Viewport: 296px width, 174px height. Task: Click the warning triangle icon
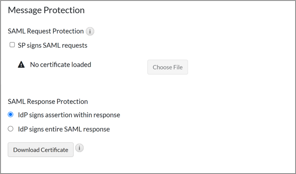pos(22,65)
